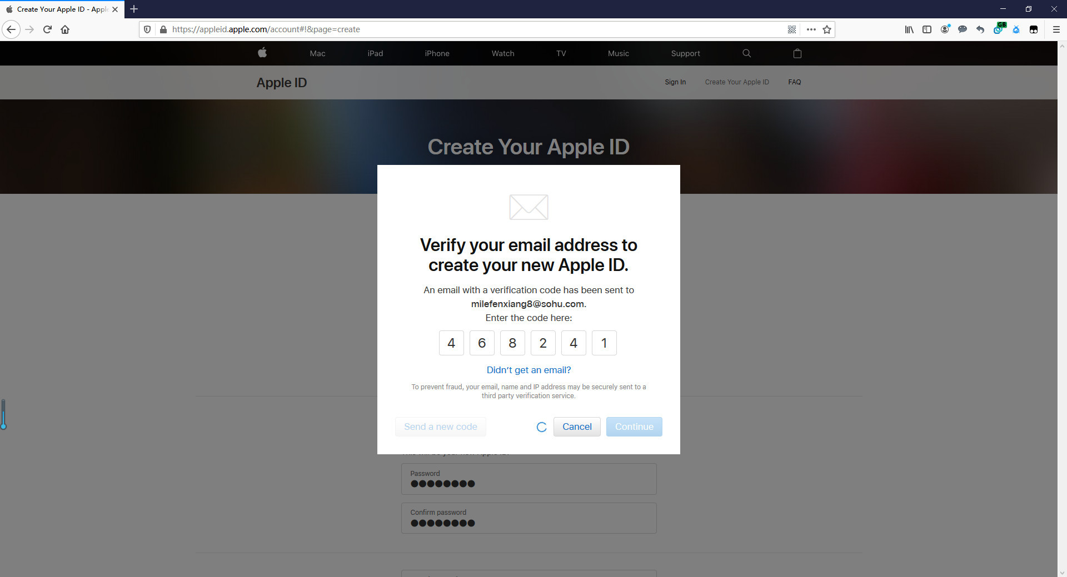The image size is (1067, 577).
Task: Toggle the dark mode extension icon
Action: [x=1016, y=29]
